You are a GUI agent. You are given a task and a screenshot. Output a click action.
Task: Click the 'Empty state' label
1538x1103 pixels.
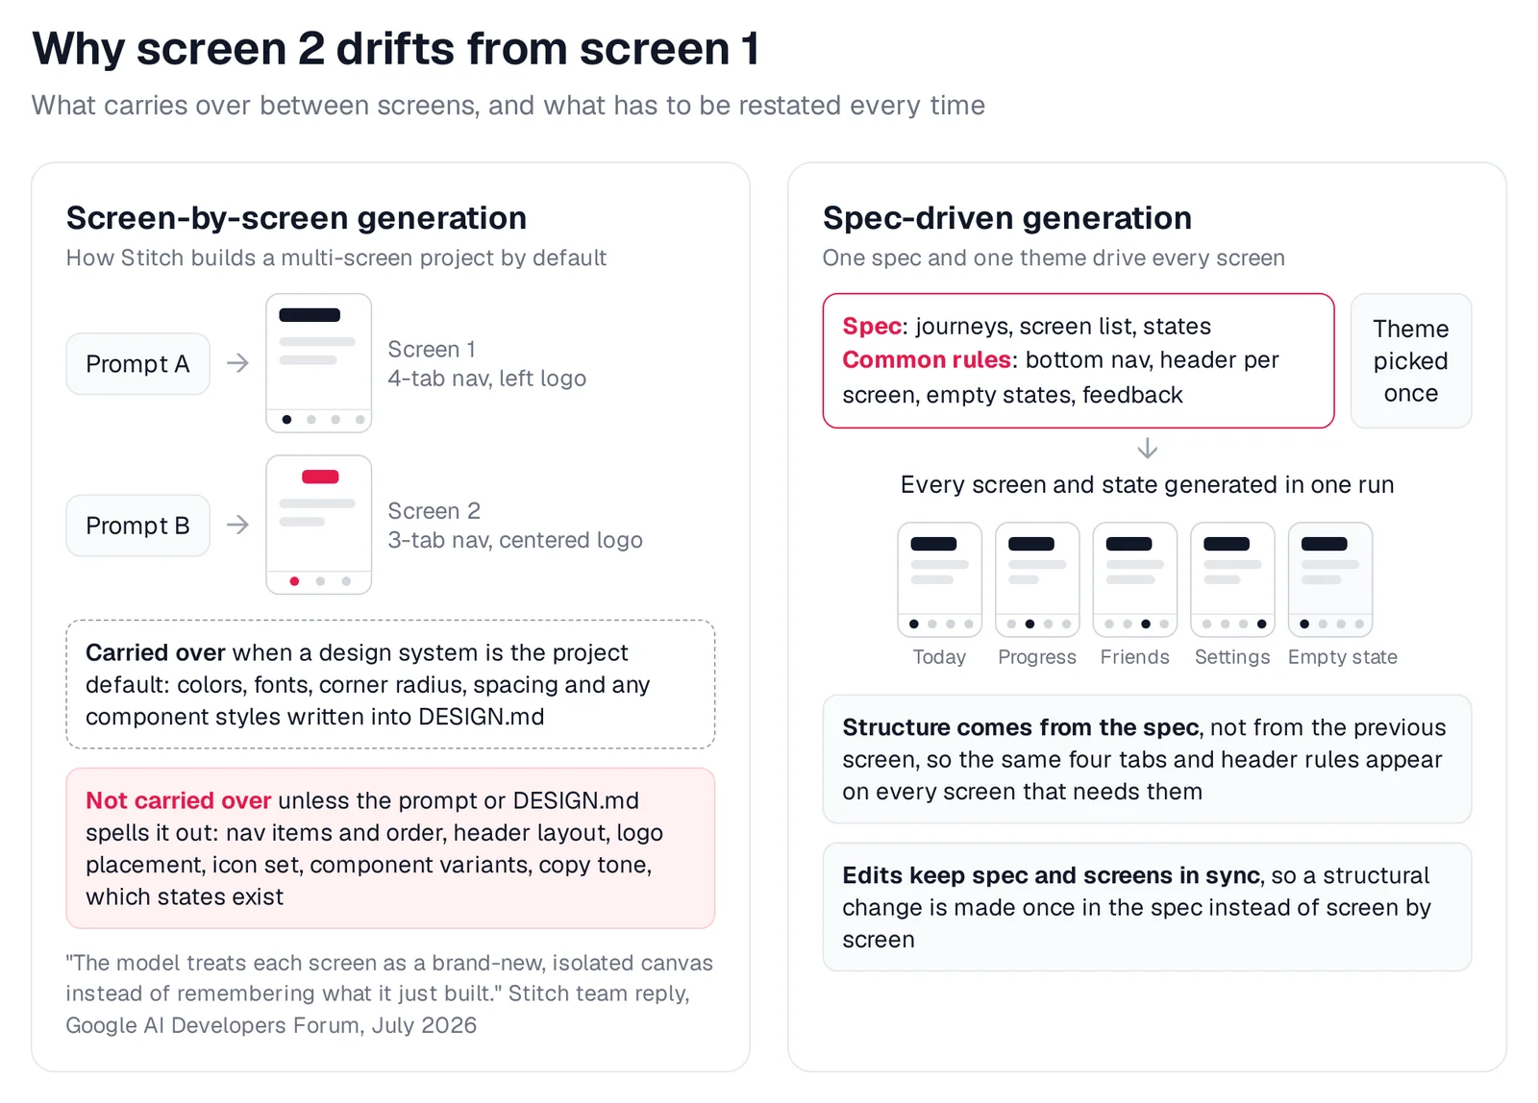(1343, 657)
